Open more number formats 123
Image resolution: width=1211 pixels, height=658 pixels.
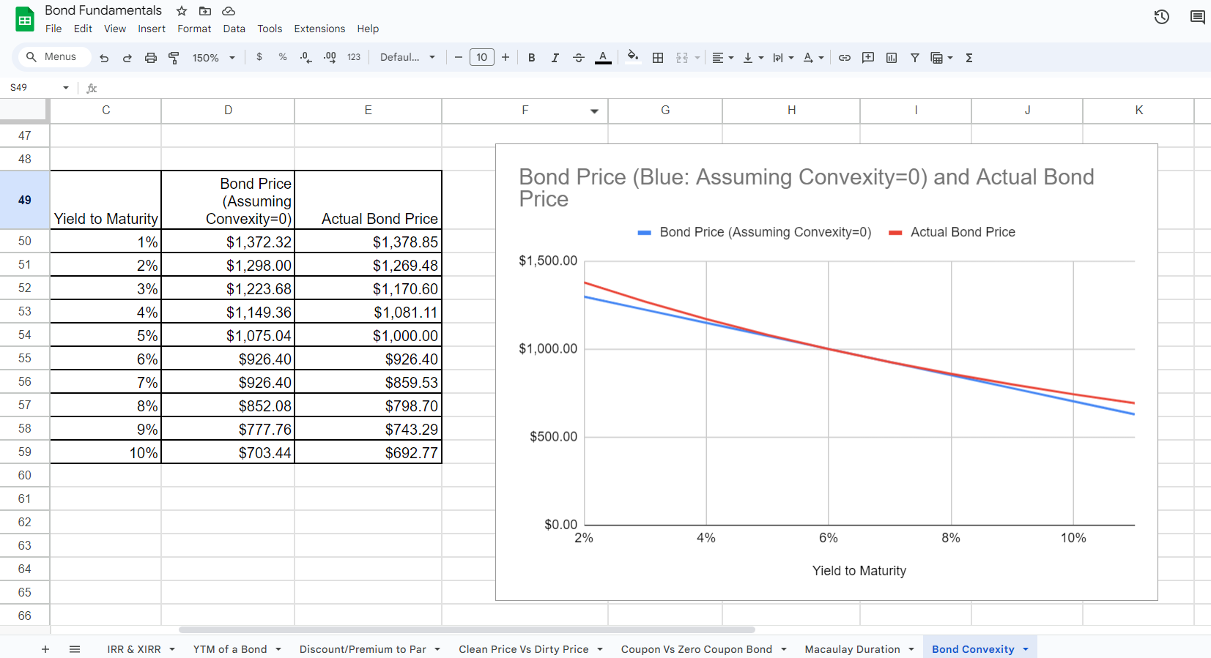[354, 57]
